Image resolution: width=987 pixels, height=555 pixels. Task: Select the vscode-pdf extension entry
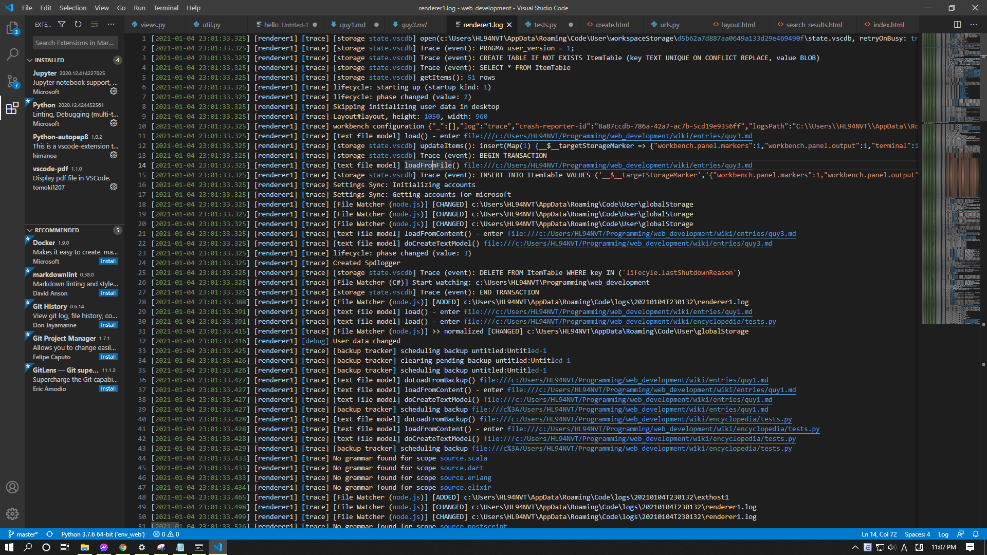click(x=75, y=178)
